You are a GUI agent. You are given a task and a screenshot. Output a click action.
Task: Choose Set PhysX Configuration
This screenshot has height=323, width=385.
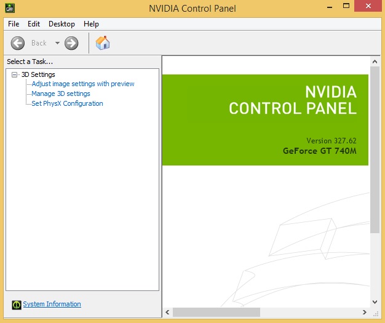pyautogui.click(x=67, y=103)
